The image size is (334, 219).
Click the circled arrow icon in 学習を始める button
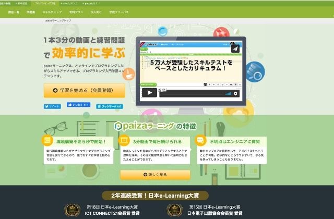coord(55,90)
